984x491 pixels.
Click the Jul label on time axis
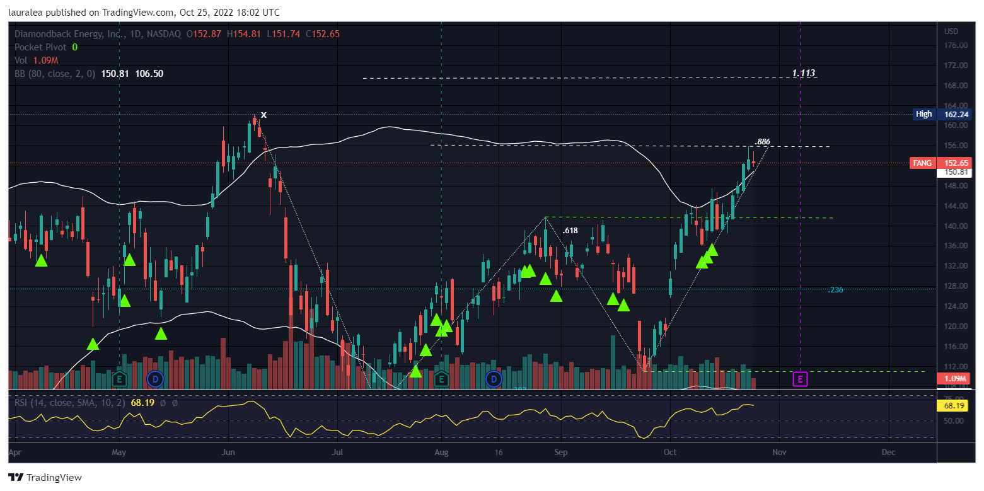click(337, 453)
